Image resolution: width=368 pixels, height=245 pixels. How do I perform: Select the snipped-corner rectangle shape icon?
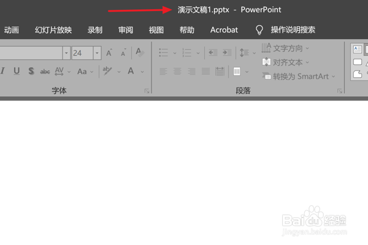358,74
